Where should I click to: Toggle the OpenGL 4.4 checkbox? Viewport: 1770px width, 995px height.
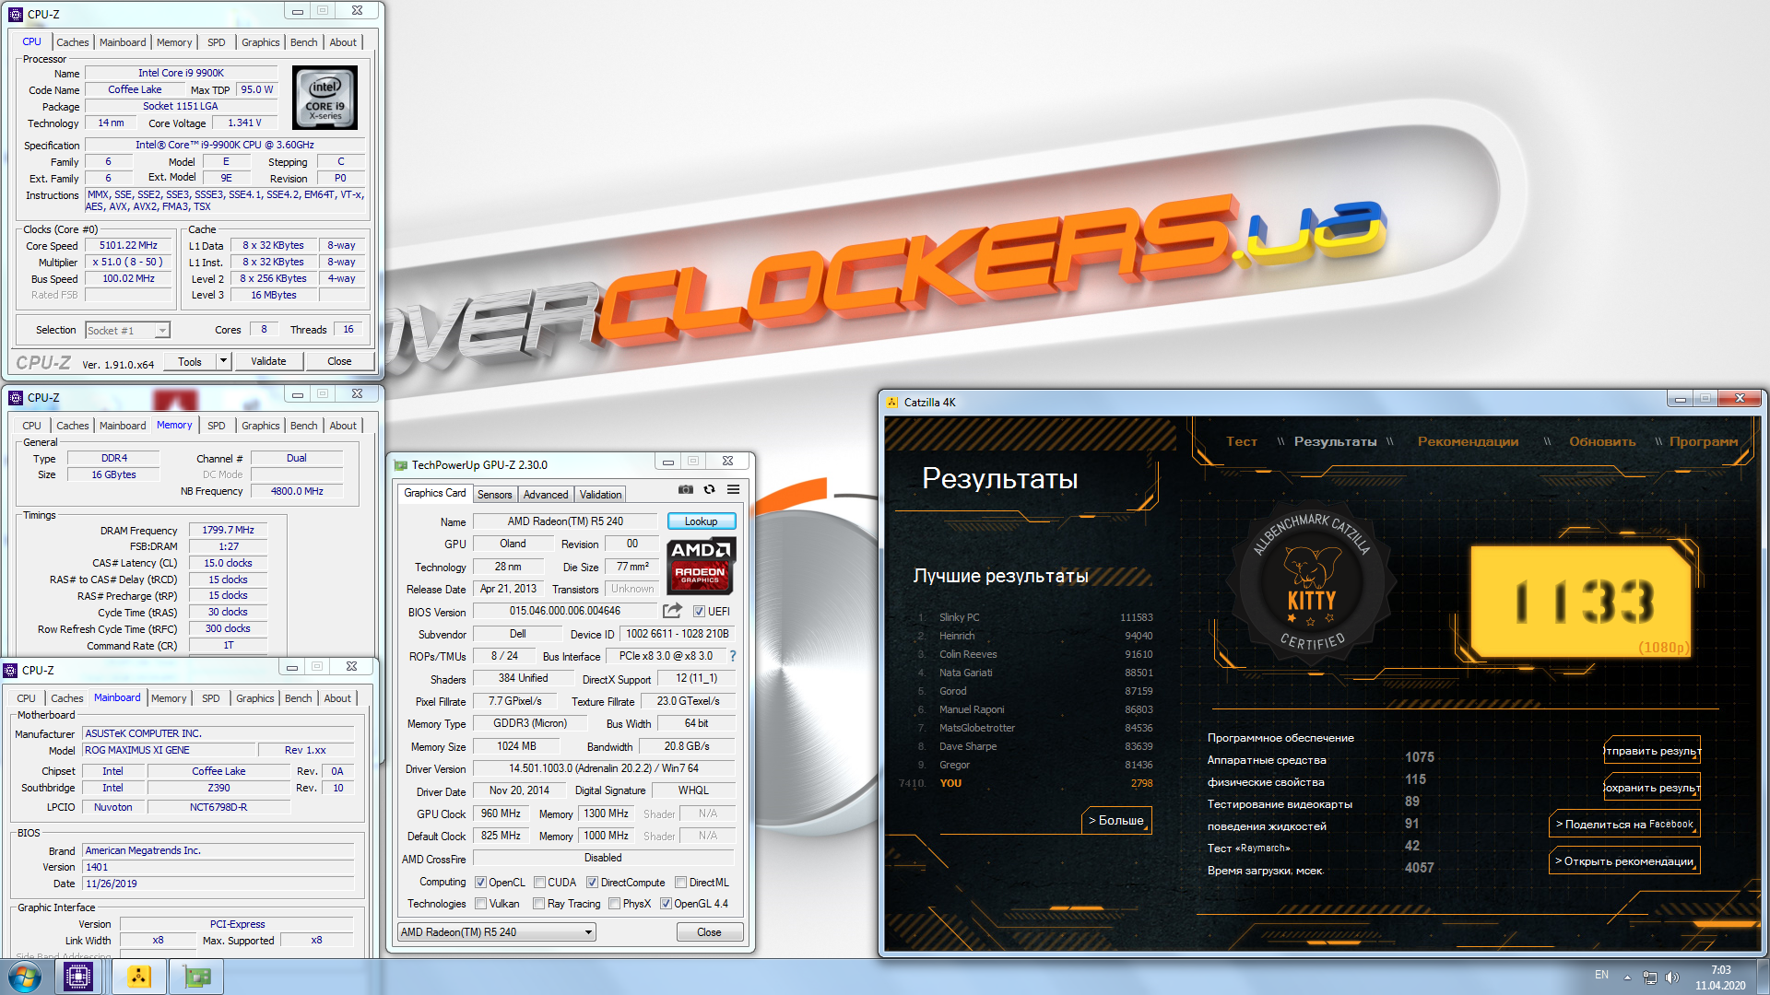666,904
